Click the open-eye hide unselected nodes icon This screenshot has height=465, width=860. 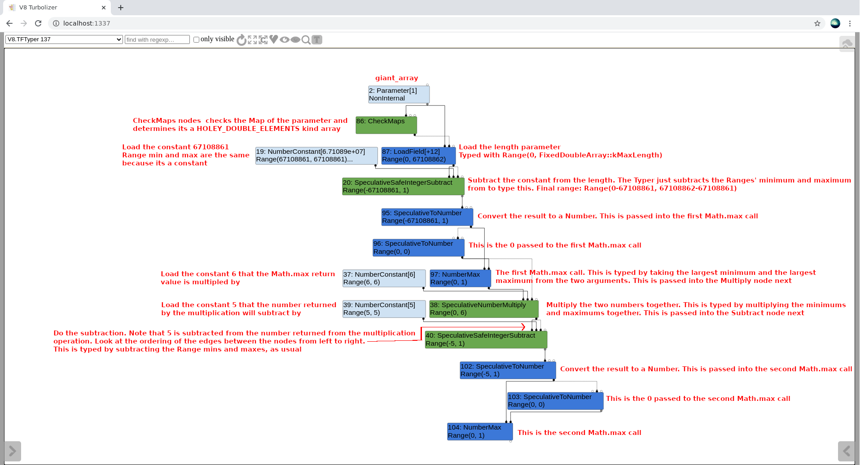pyautogui.click(x=285, y=39)
